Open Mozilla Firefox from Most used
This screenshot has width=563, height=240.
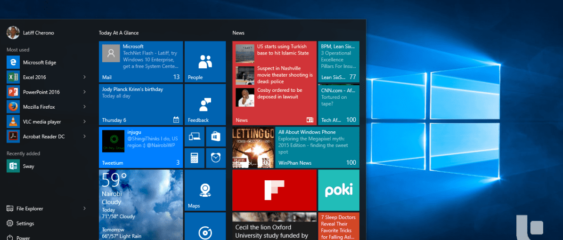tap(46, 107)
